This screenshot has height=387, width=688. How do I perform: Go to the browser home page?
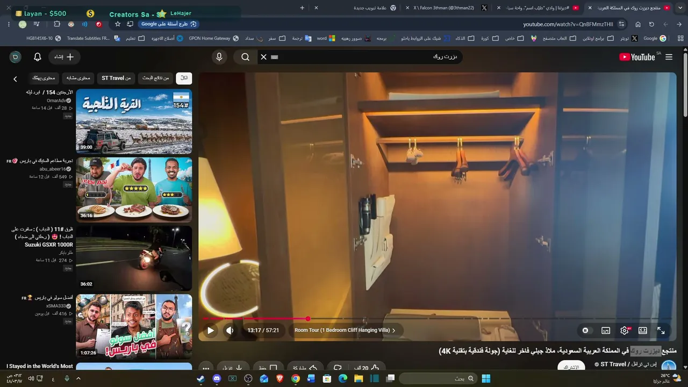(637, 24)
